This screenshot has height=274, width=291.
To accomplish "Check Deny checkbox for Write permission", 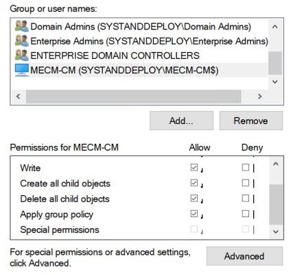I will point(246,167).
